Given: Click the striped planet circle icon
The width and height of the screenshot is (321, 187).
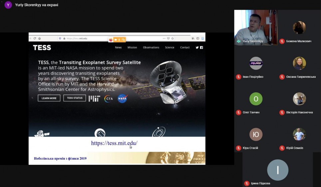Looking at the screenshot, I should [x=100, y=133].
